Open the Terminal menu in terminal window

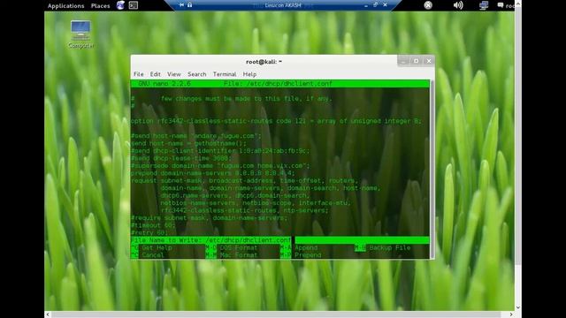pyautogui.click(x=225, y=74)
